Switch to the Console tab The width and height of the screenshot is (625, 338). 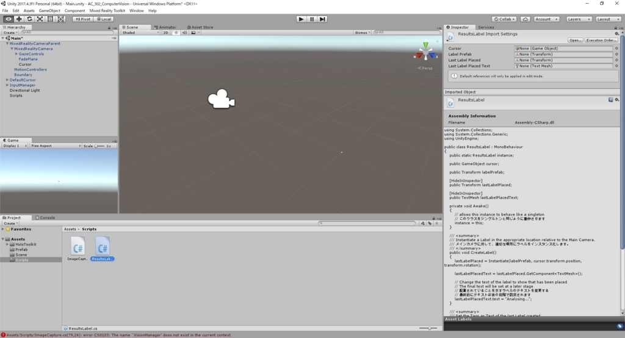coord(45,218)
